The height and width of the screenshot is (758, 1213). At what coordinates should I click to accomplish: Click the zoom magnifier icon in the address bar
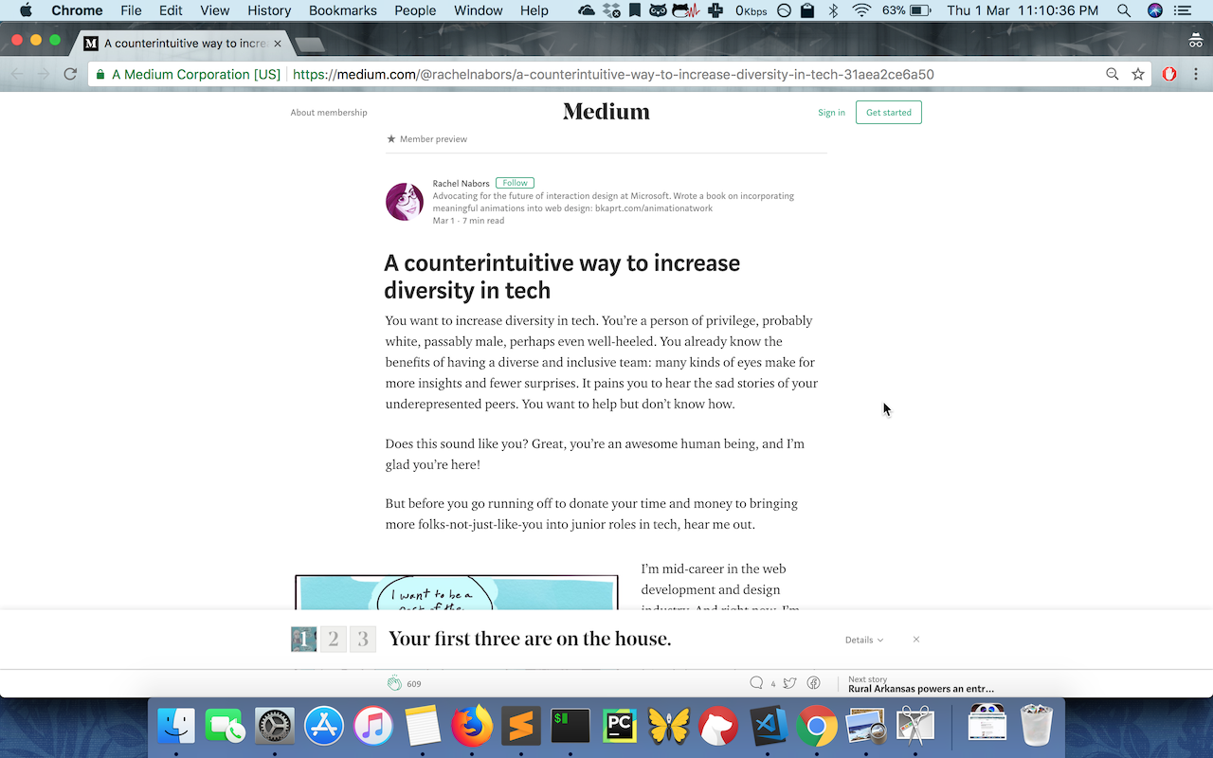click(1113, 74)
